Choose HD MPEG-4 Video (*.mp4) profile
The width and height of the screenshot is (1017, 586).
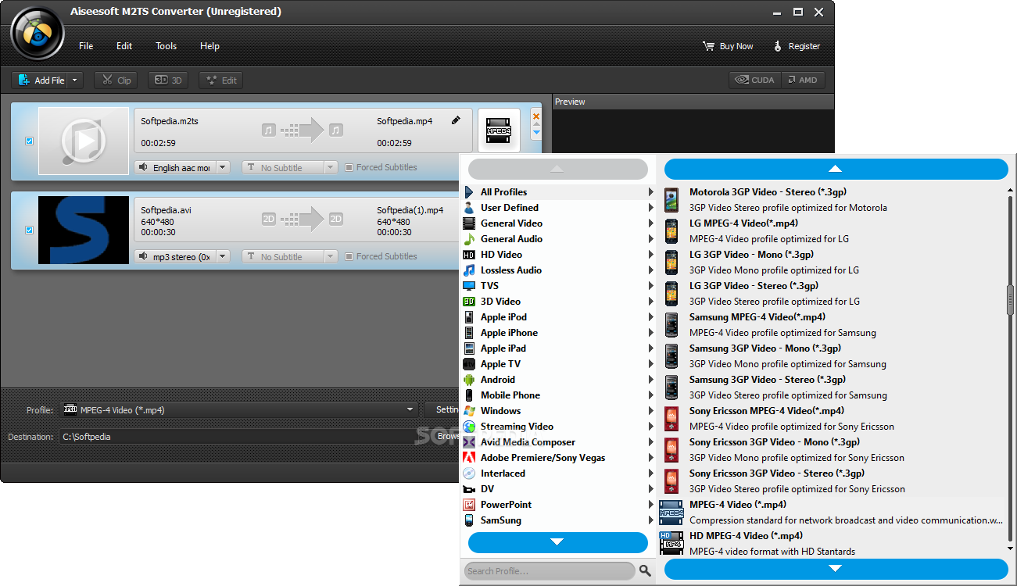(830, 544)
